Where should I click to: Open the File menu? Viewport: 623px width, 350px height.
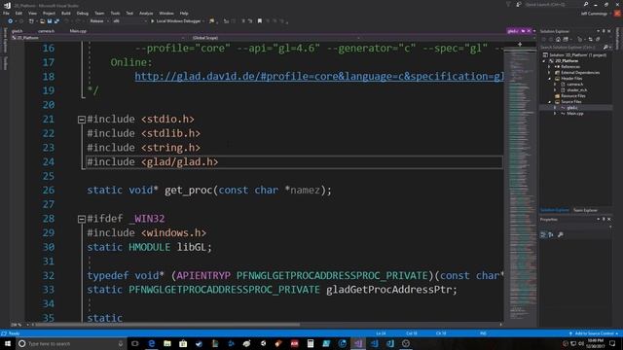(x=6, y=13)
